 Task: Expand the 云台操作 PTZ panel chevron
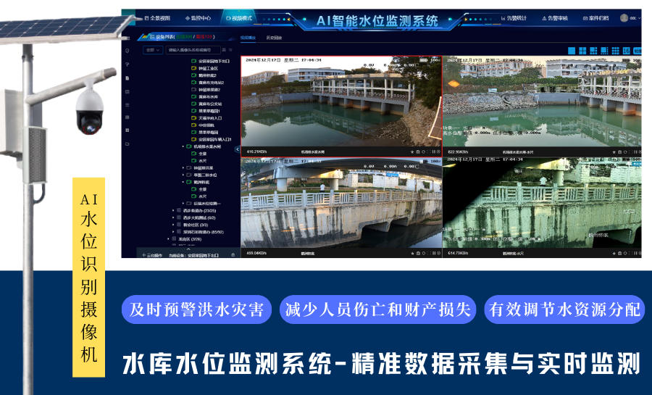[188, 249]
